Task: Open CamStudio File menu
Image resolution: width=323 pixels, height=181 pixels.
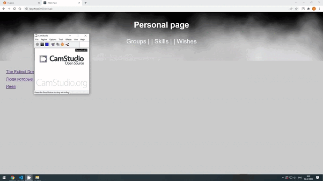Action: (37, 39)
